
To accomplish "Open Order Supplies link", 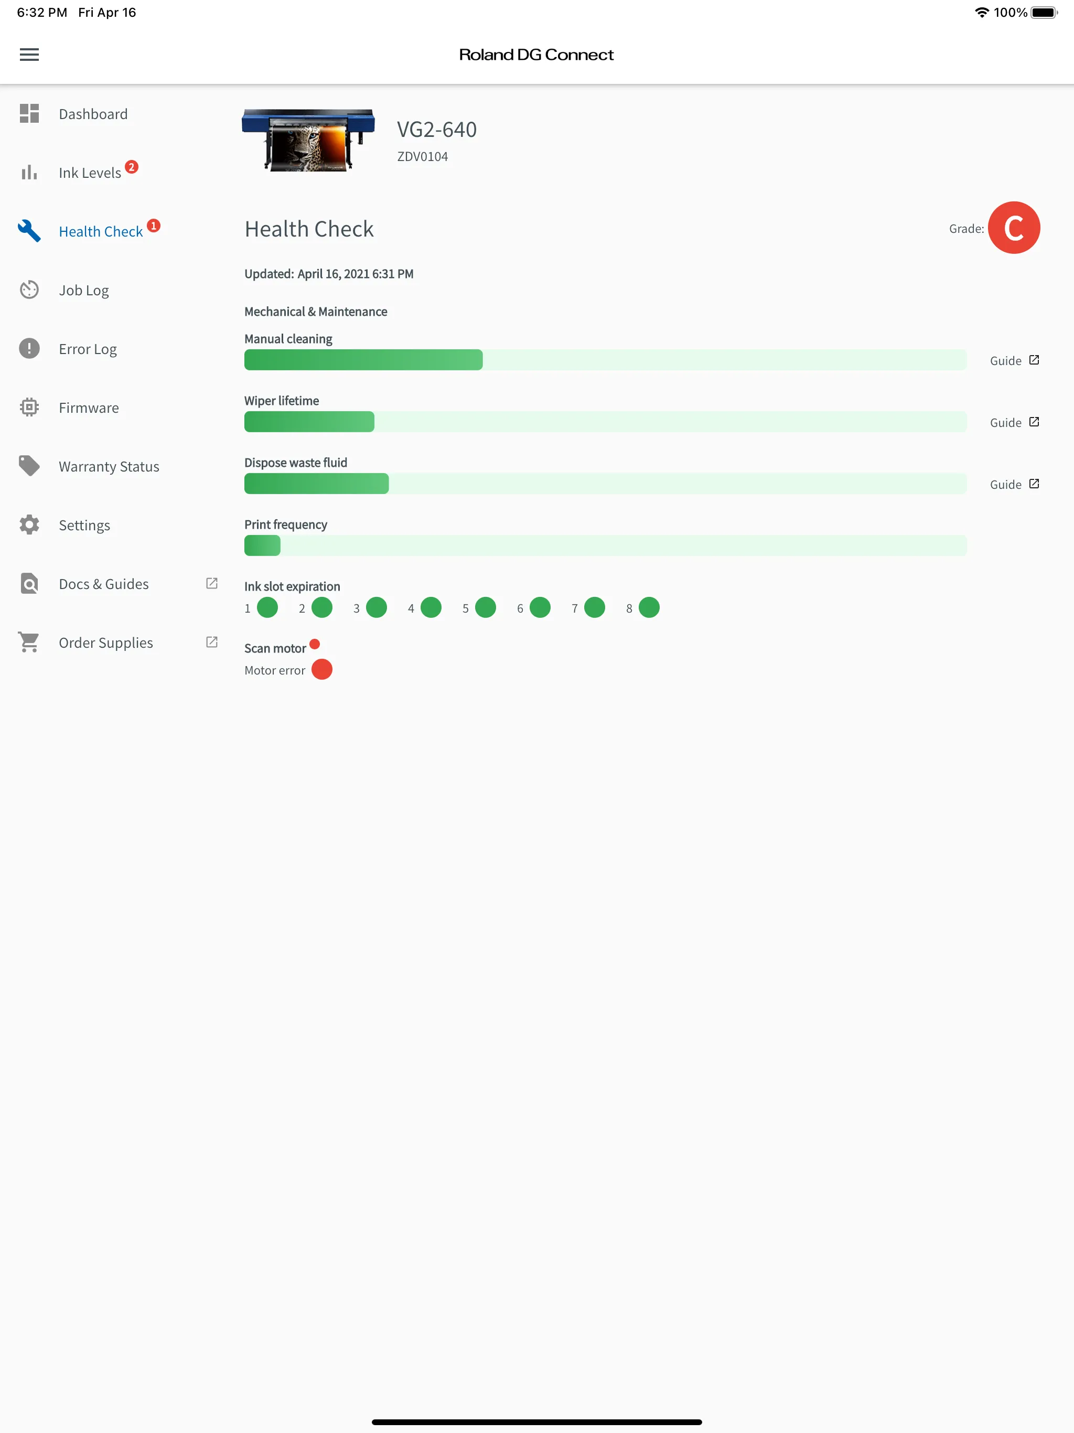I will pos(105,643).
